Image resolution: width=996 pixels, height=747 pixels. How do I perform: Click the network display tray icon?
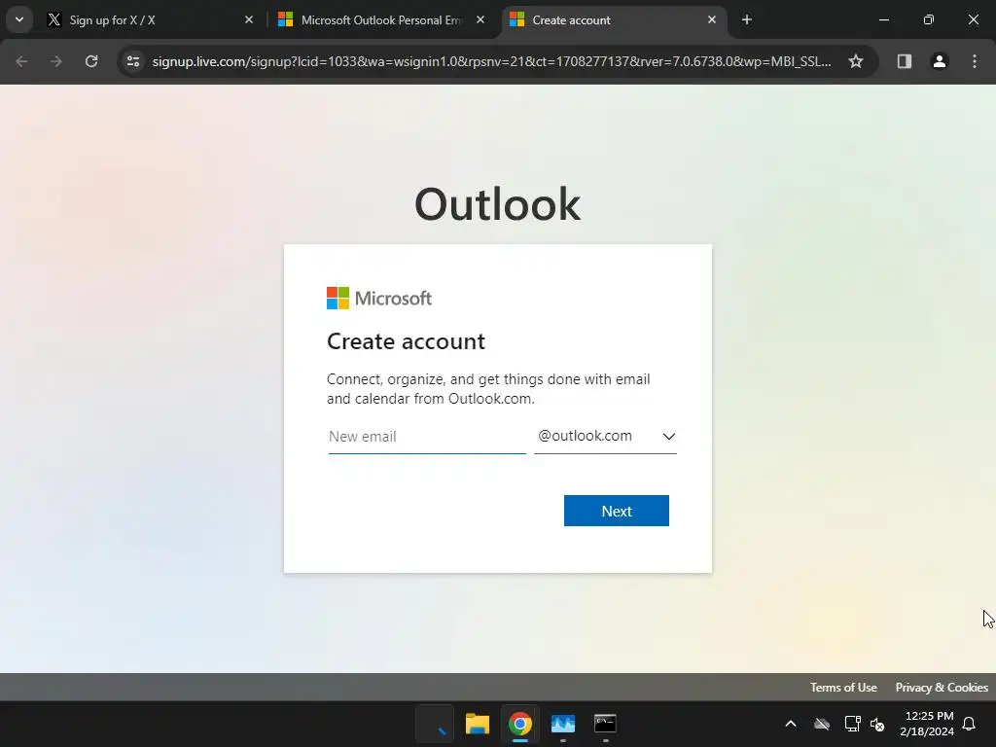tap(852, 724)
